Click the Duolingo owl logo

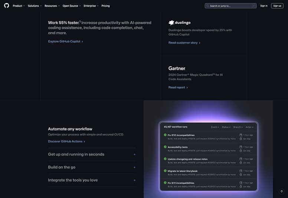click(x=171, y=23)
